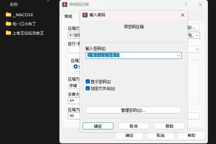Click the field showing 99
The image size is (216, 144).
(x=74, y=116)
